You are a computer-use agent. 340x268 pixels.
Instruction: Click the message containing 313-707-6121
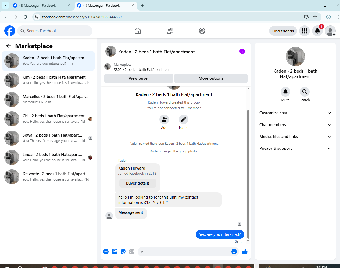(169, 200)
